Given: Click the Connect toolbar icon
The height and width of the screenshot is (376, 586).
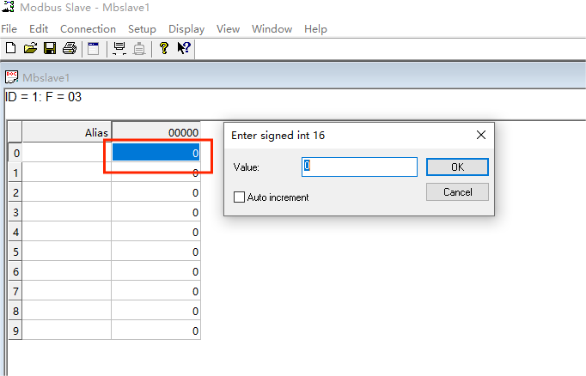Looking at the screenshot, I should point(119,48).
